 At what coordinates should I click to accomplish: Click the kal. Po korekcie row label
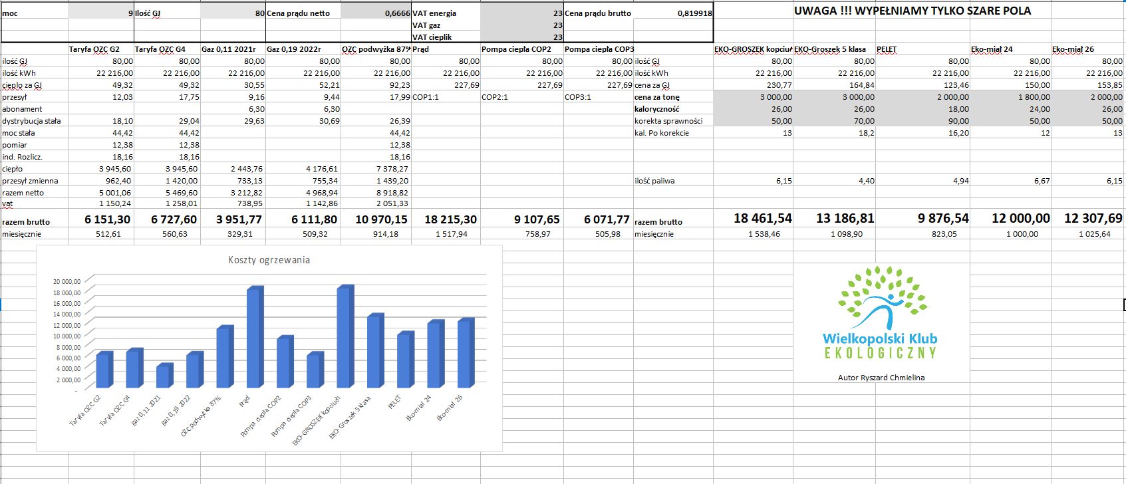[x=662, y=133]
